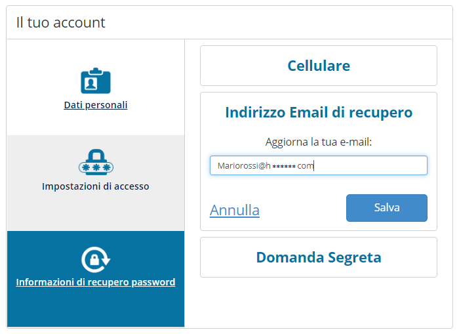Click empty right part of email field
This screenshot has height=334, width=459.
coord(372,165)
